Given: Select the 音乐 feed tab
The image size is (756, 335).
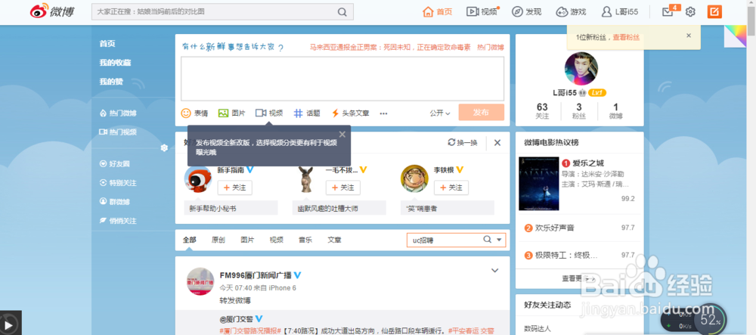Looking at the screenshot, I should 305,240.
